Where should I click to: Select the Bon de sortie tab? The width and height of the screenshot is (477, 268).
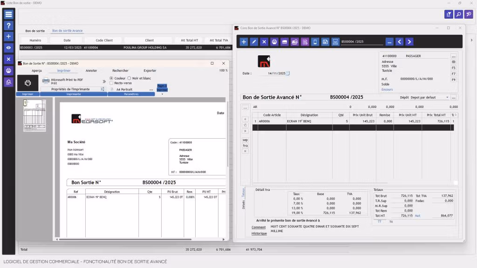pyautogui.click(x=35, y=31)
